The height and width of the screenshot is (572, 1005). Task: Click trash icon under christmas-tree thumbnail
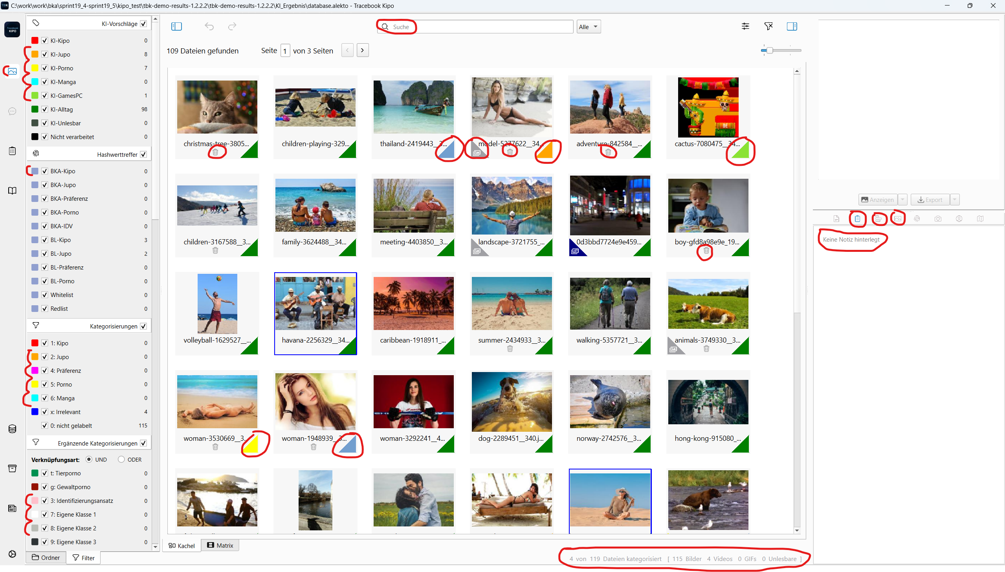[x=215, y=152]
